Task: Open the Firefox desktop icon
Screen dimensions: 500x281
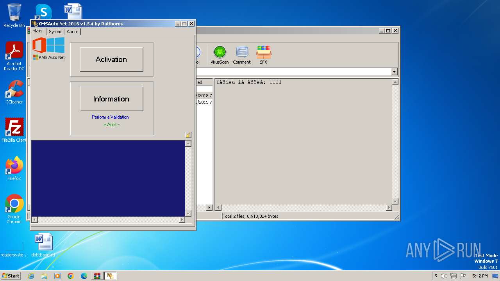Action: [14, 168]
